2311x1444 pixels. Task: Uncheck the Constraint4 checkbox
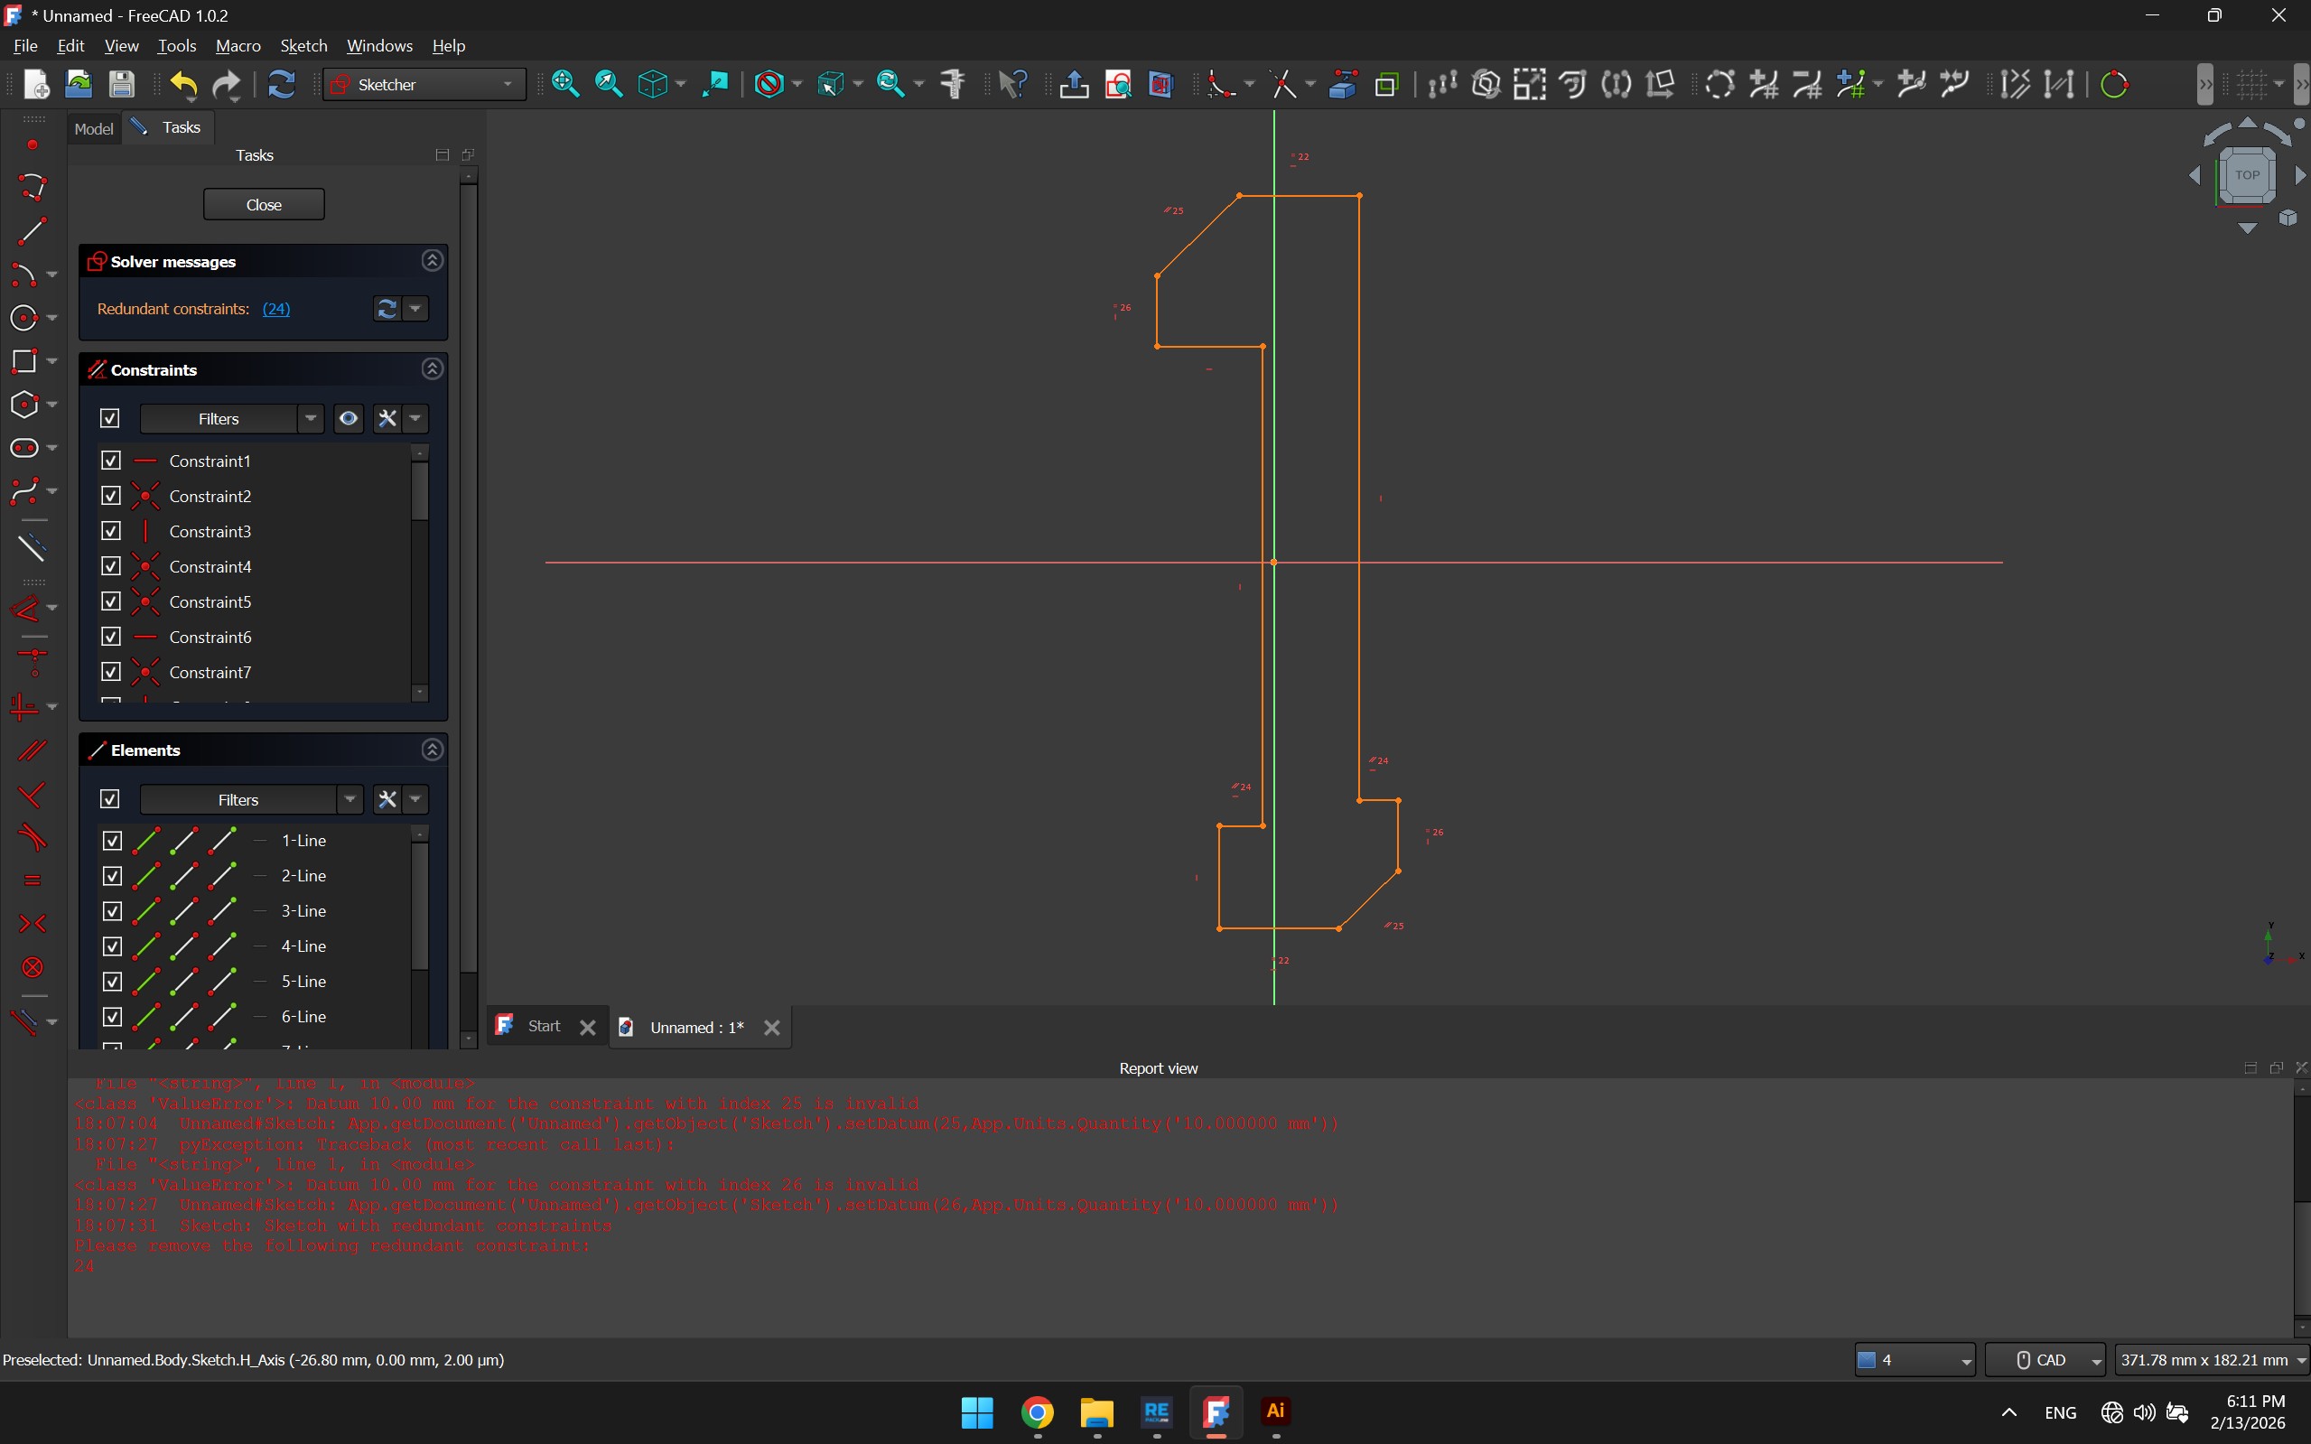point(111,566)
